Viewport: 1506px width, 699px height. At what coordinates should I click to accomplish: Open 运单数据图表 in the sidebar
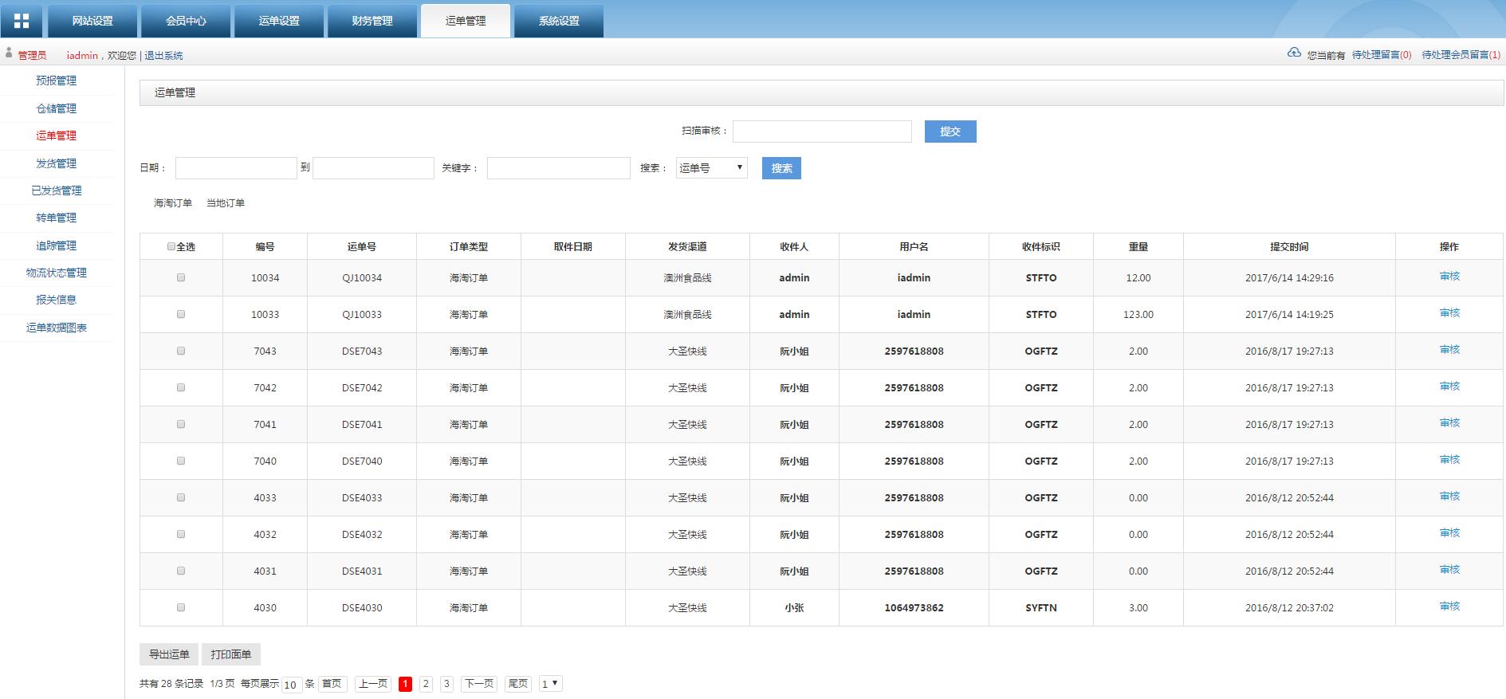click(x=56, y=328)
